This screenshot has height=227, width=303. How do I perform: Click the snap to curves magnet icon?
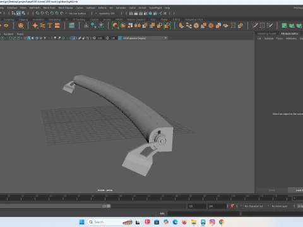[x=42, y=13]
